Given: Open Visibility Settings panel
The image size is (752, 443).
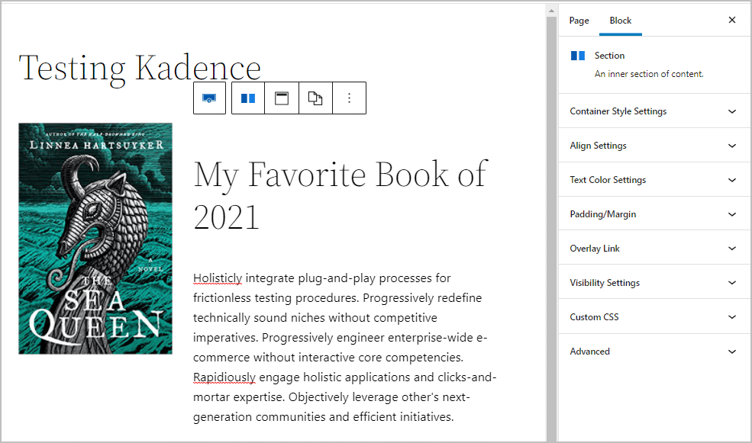Looking at the screenshot, I should pos(654,283).
